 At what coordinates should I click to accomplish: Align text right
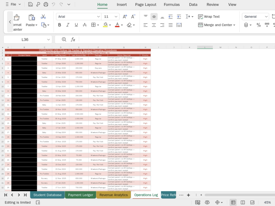pyautogui.click(x=162, y=25)
